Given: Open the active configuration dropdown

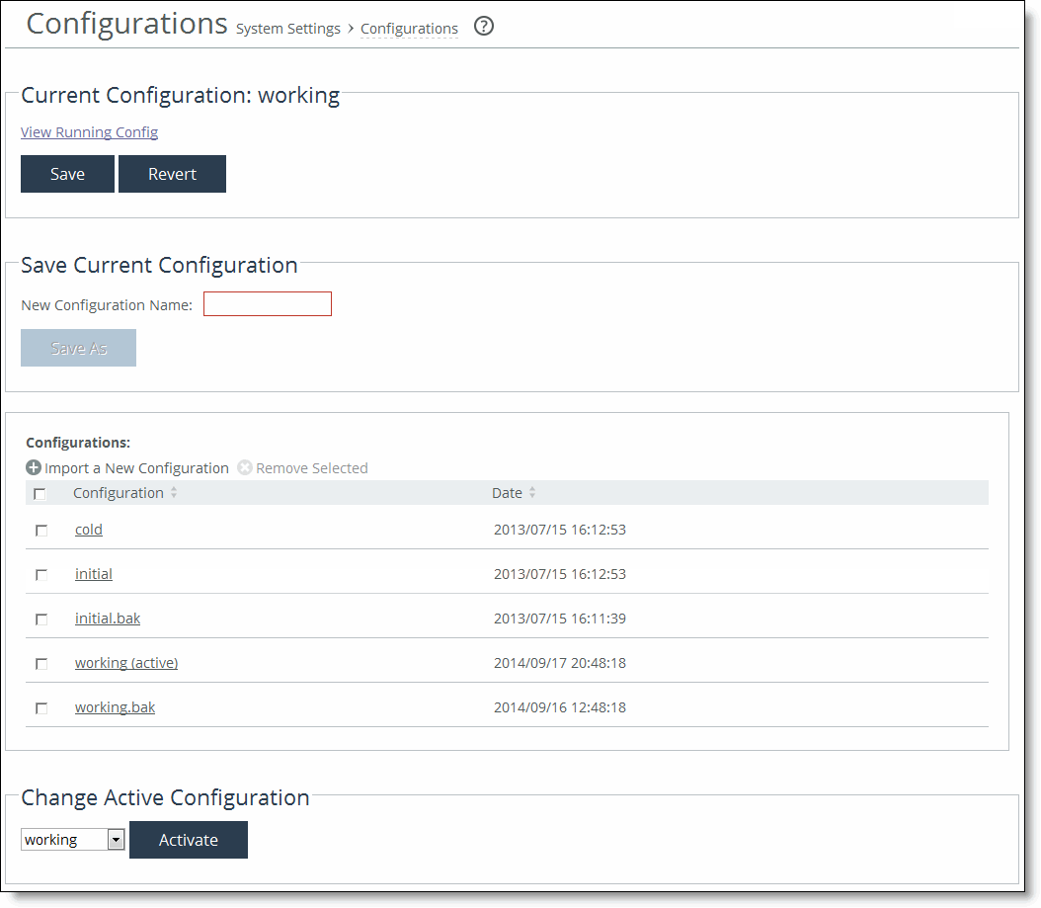Looking at the screenshot, I should click(x=116, y=839).
